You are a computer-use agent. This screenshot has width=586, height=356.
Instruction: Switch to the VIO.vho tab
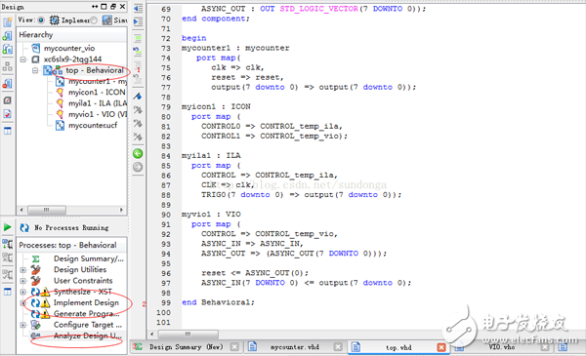pos(502,346)
